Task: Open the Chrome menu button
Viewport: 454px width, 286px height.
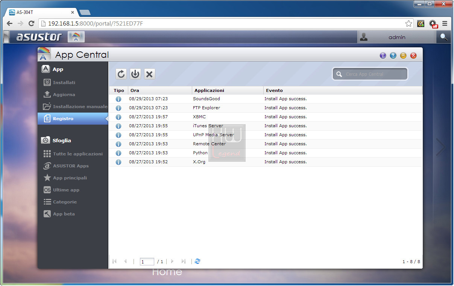Action: pyautogui.click(x=445, y=24)
